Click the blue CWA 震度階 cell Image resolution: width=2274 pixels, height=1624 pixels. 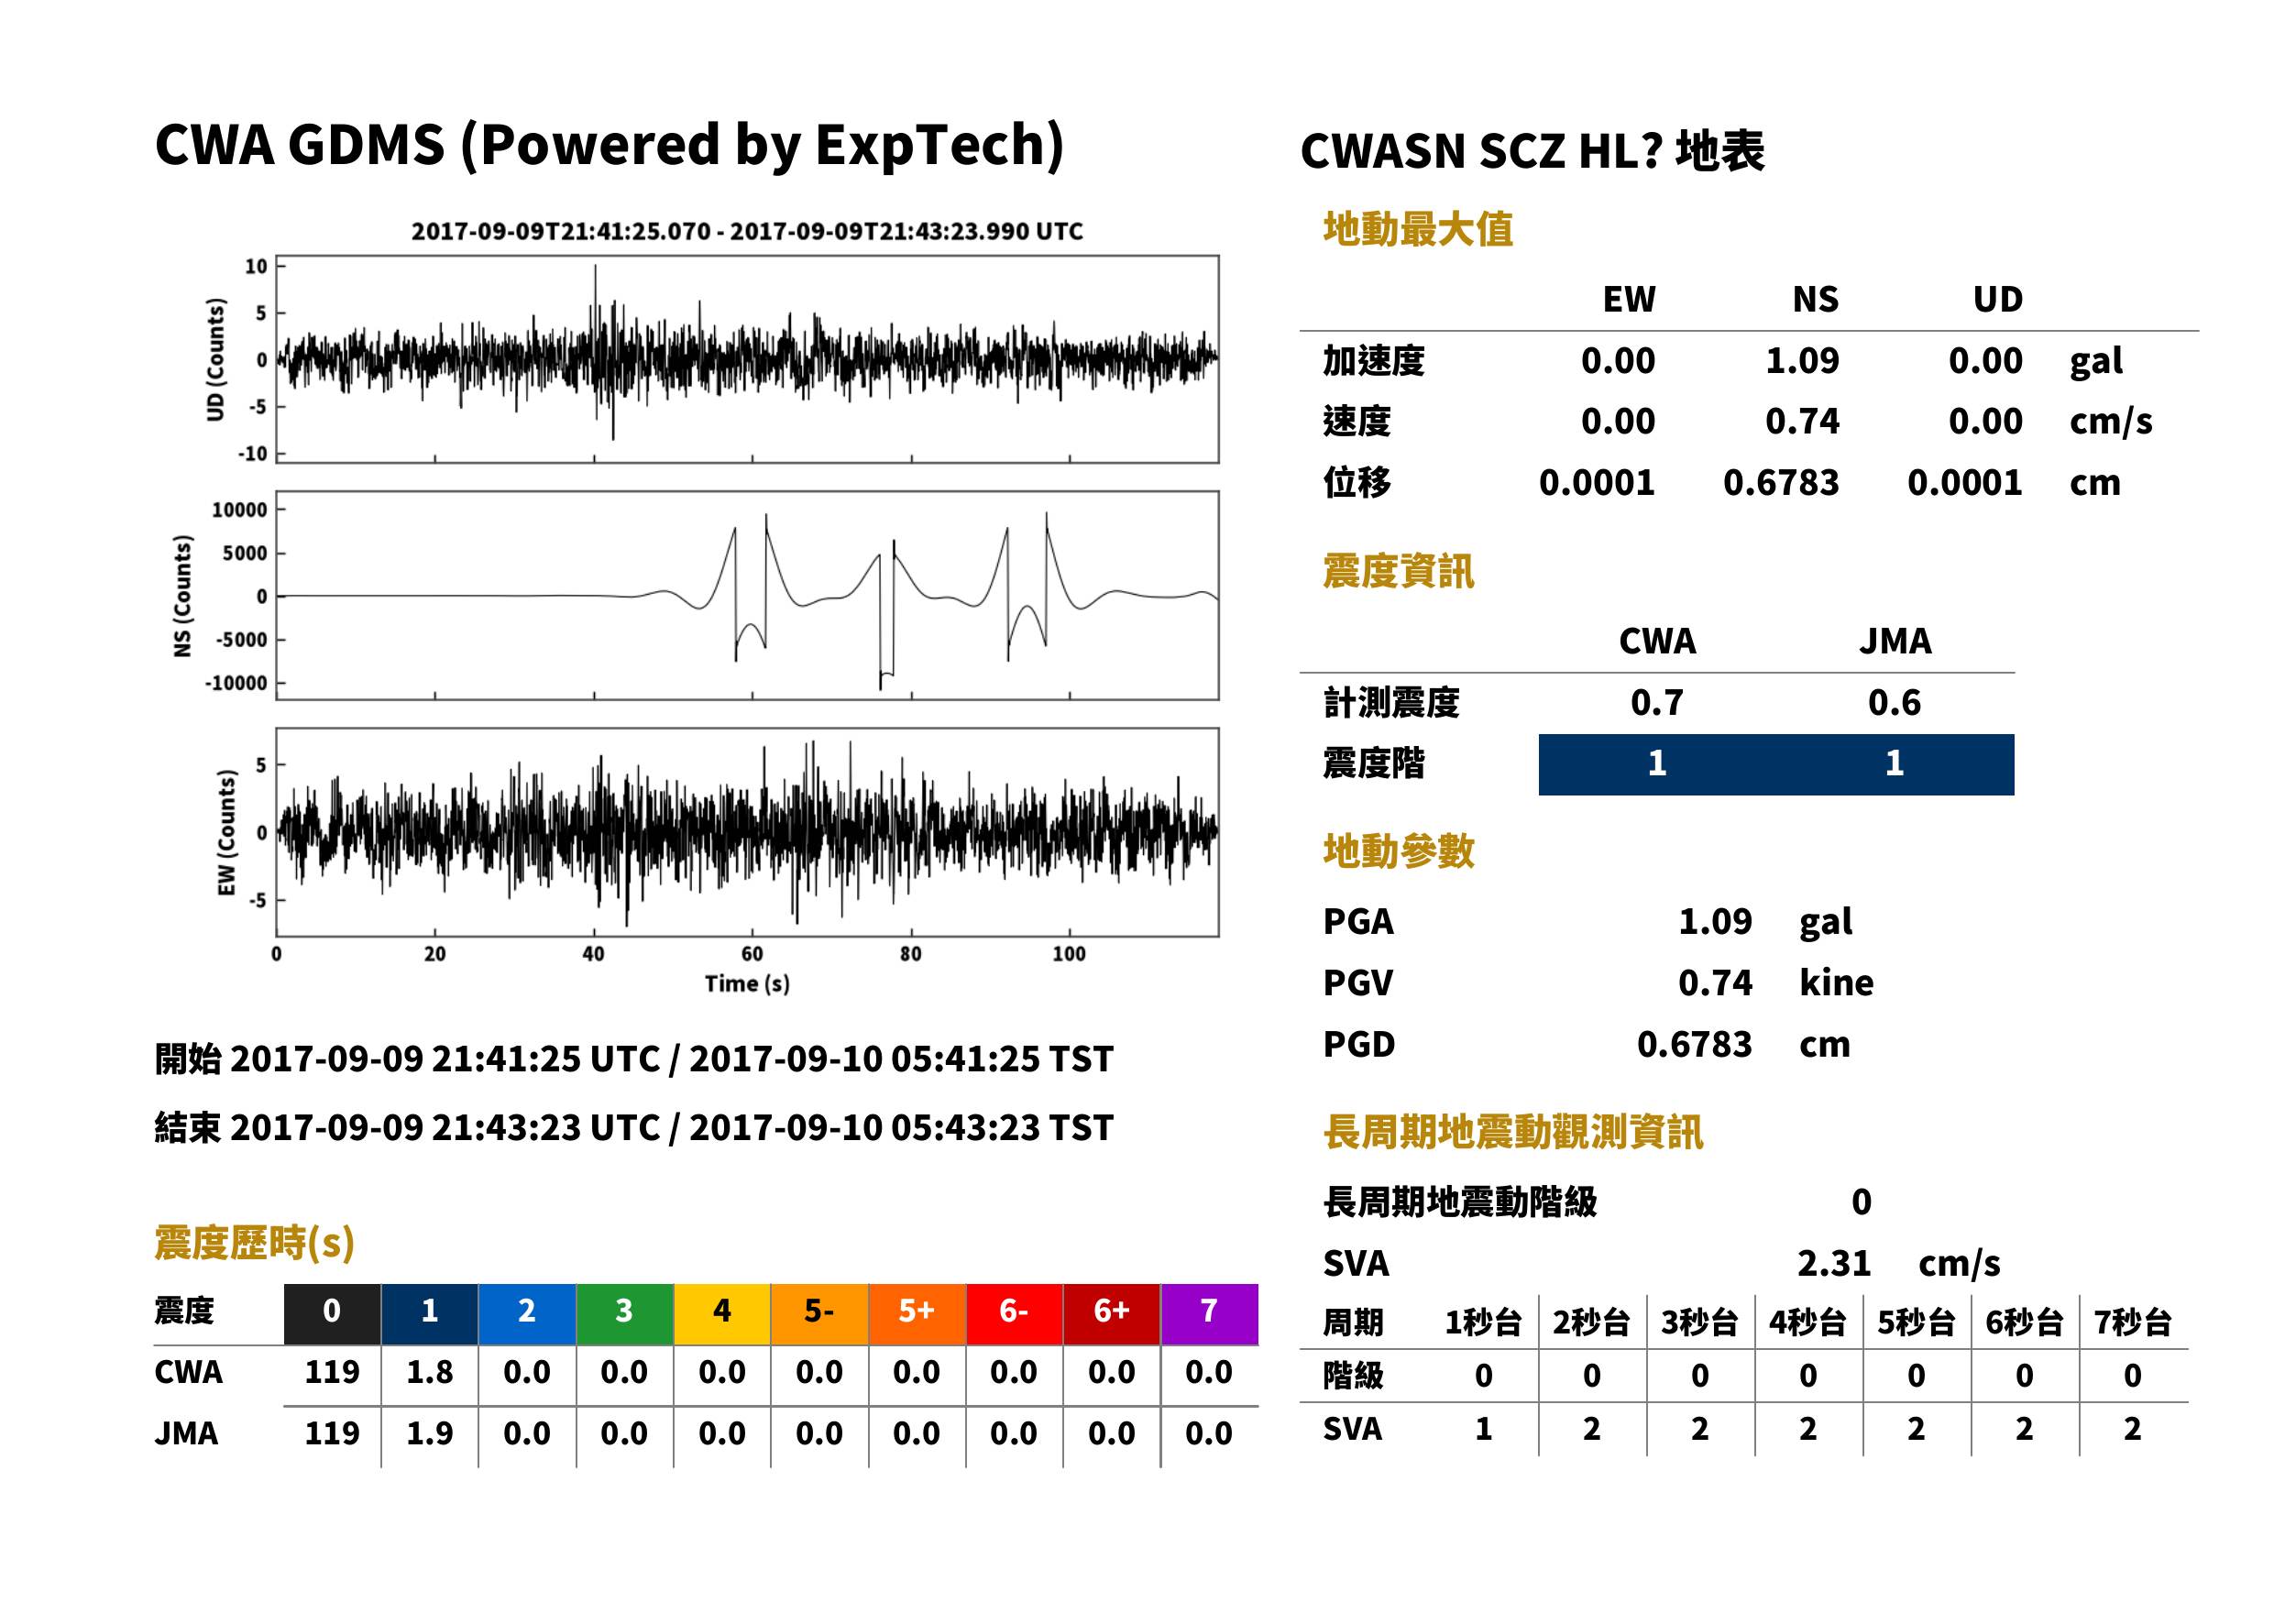click(1657, 764)
